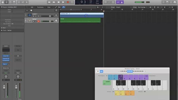This screenshot has height=100, width=178.
Task: Open Quick Help icon
Action: (10, 2)
